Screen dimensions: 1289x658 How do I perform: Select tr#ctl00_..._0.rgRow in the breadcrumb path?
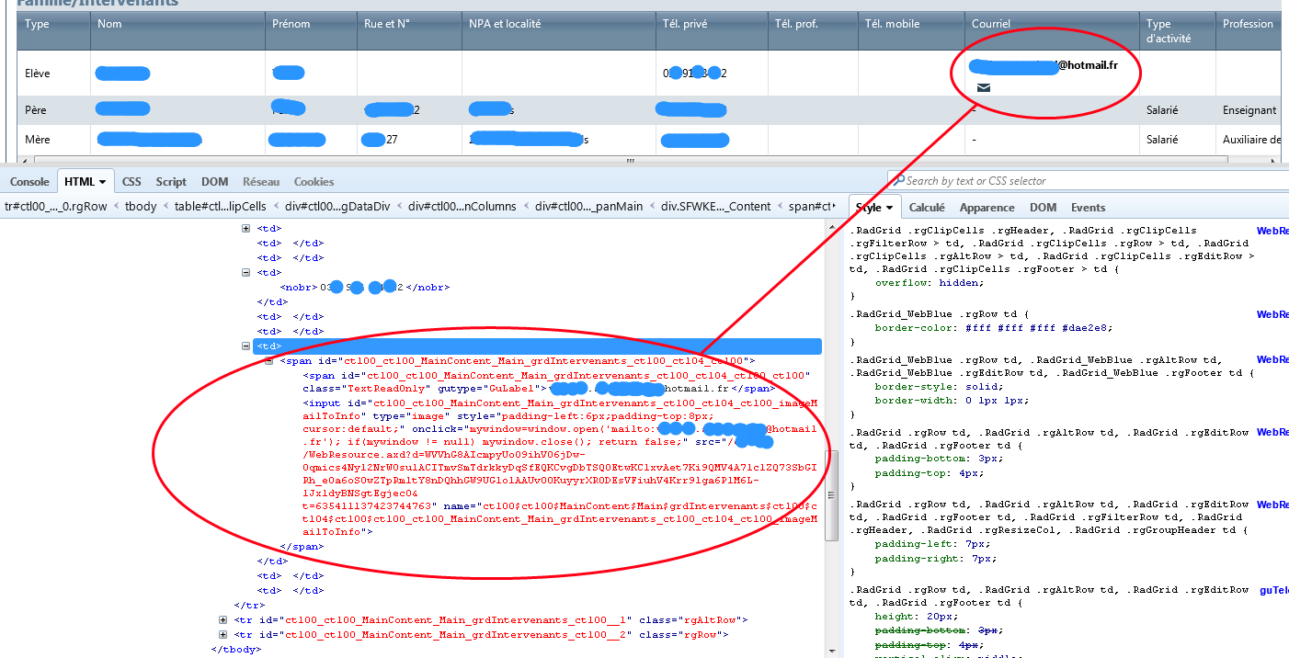[56, 206]
